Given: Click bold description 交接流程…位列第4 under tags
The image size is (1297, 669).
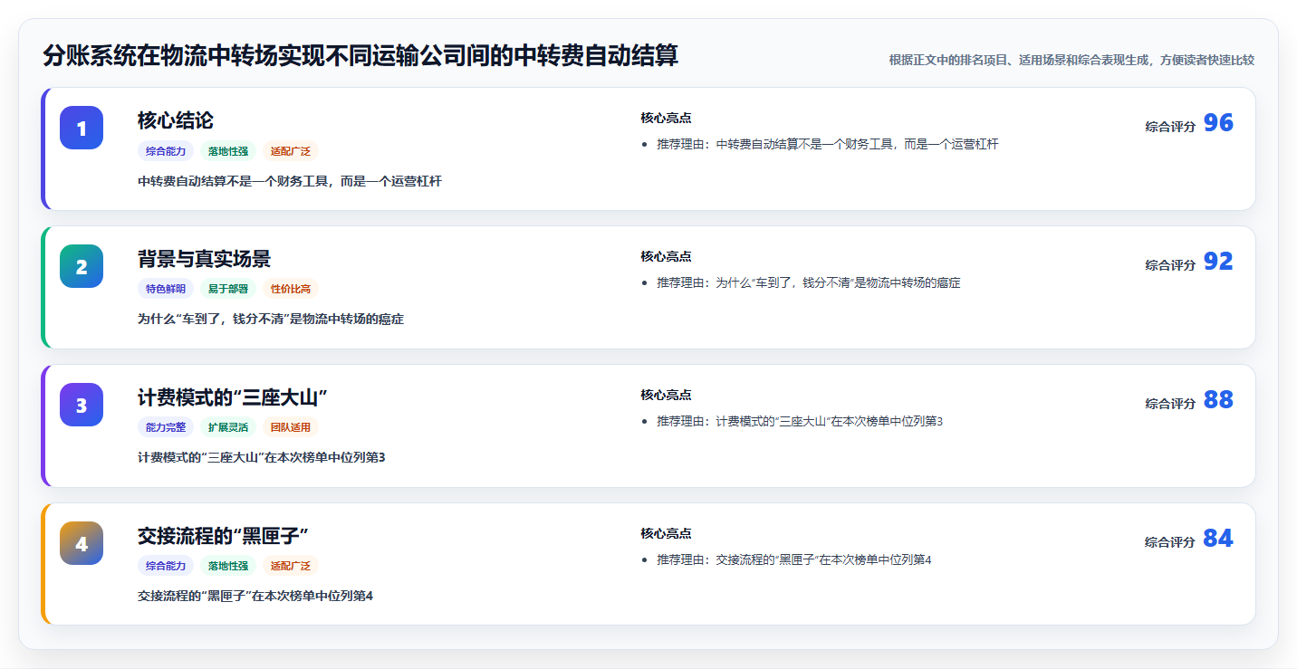Looking at the screenshot, I should (255, 596).
